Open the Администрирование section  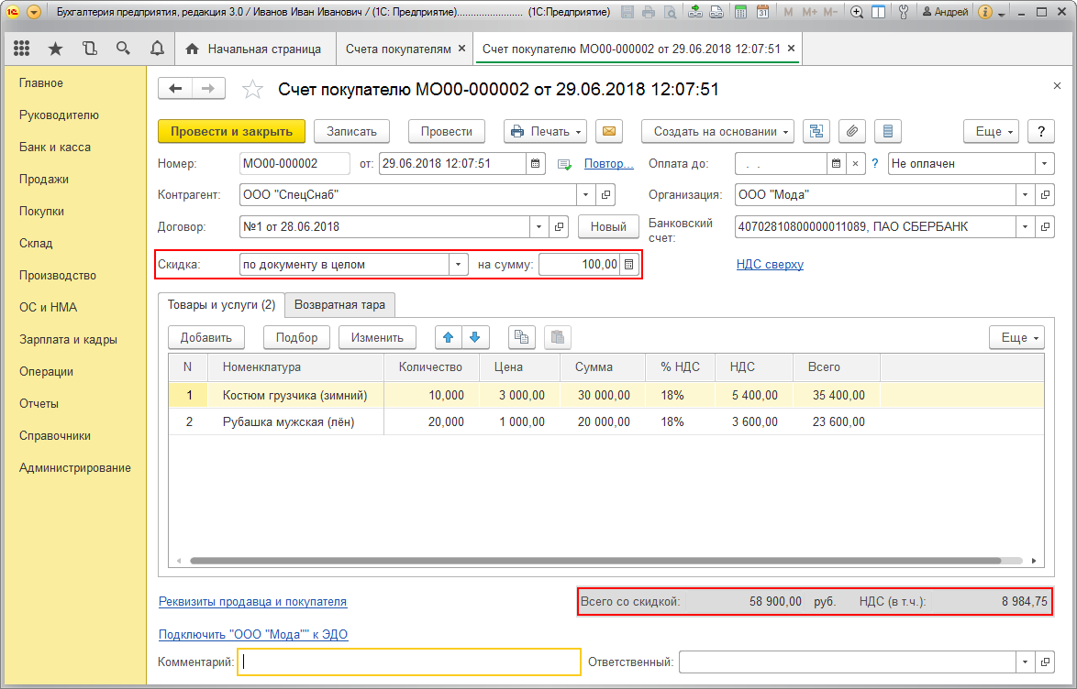[75, 467]
